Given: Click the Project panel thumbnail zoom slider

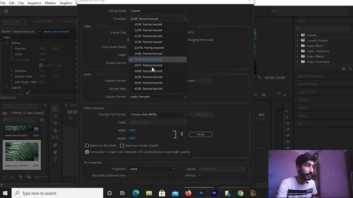Looking at the screenshot, I should (x=41, y=177).
